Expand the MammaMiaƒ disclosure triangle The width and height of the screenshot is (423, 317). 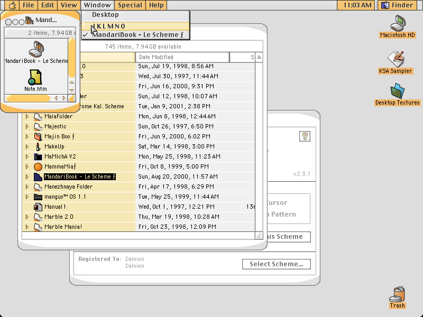pyautogui.click(x=27, y=166)
